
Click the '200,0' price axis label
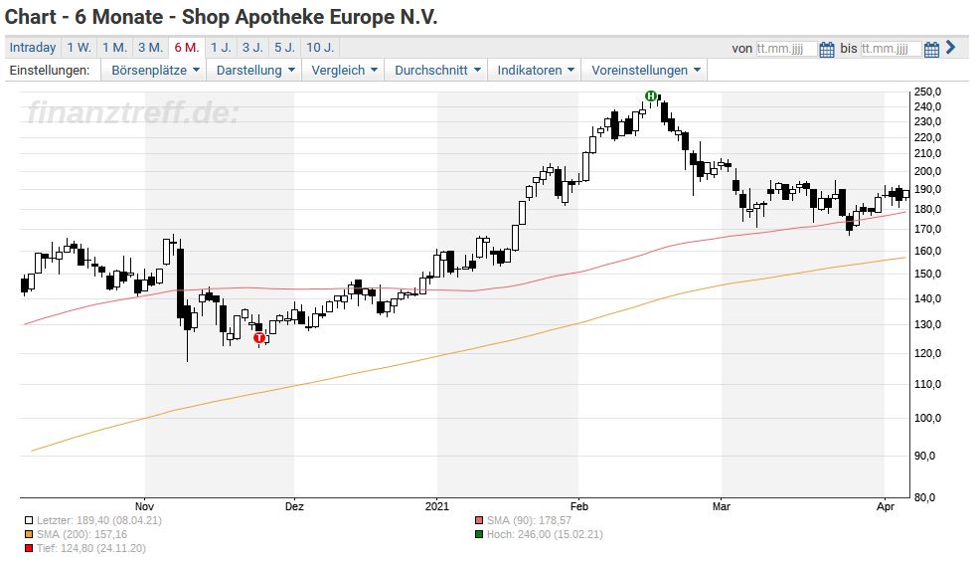point(927,171)
